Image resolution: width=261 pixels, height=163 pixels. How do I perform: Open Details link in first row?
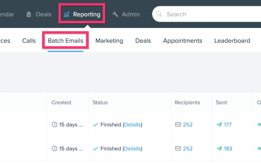132,125
